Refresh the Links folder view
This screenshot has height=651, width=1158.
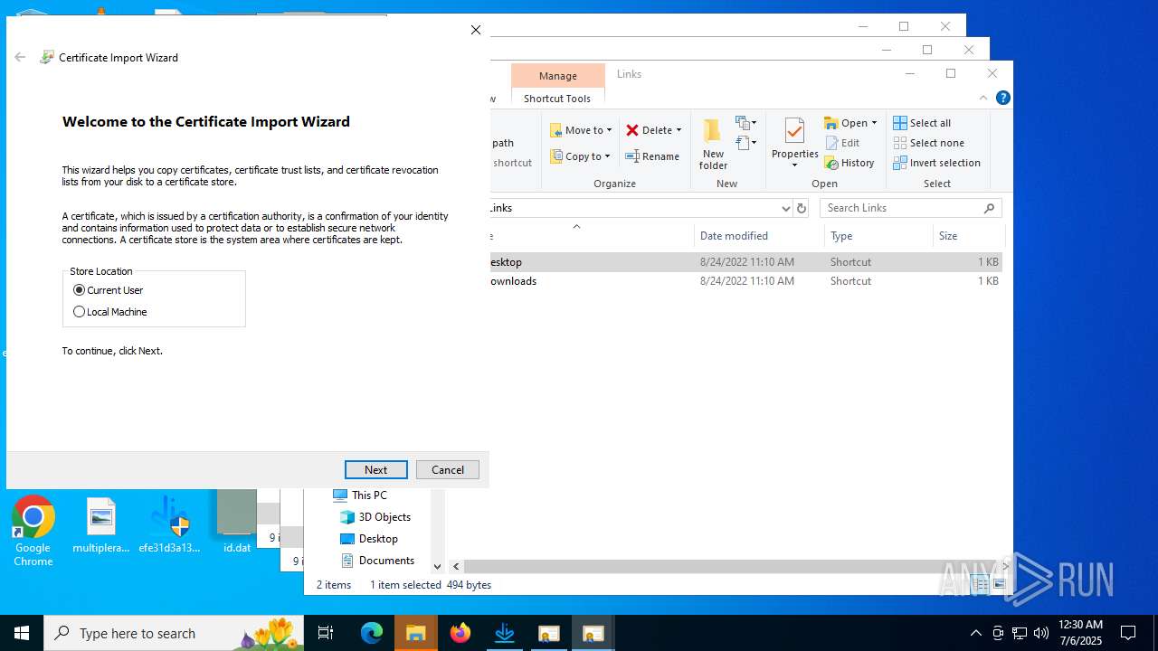(801, 208)
